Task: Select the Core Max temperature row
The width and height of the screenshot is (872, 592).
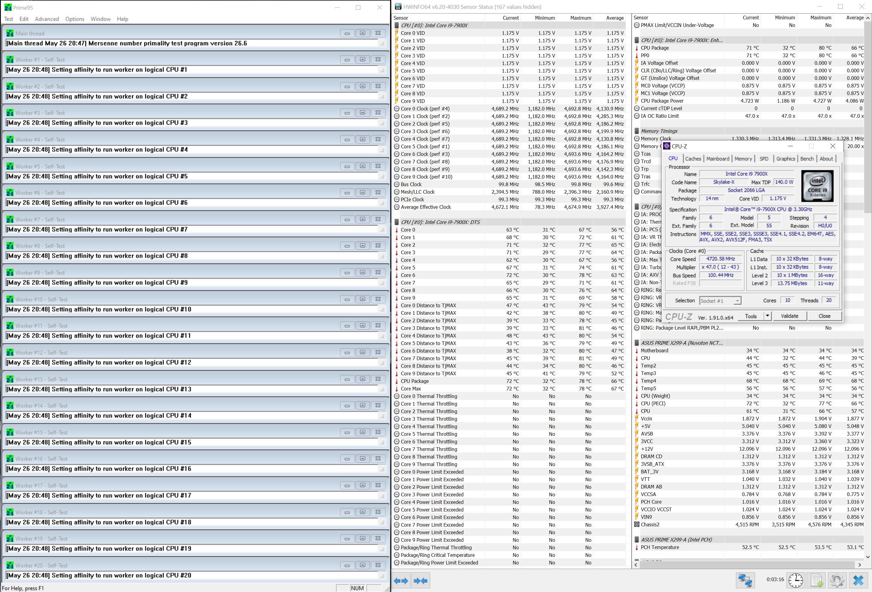Action: (509, 388)
